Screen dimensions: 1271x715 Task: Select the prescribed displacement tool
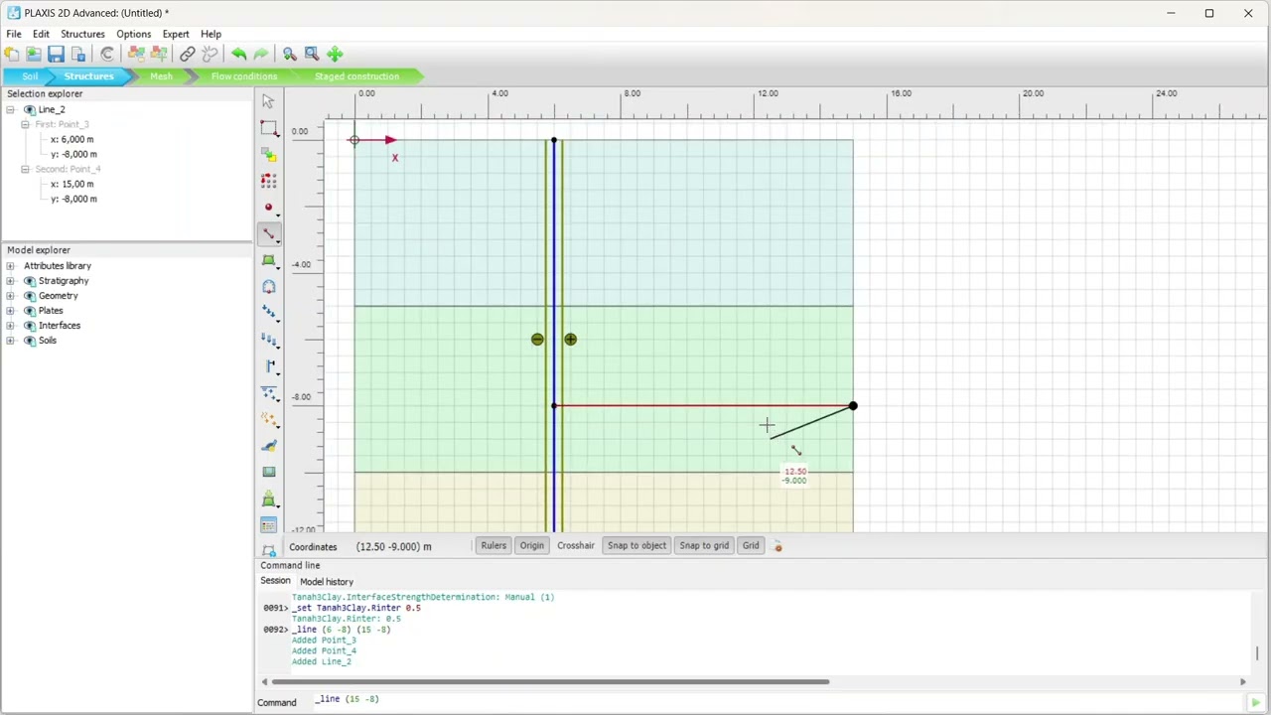[268, 340]
